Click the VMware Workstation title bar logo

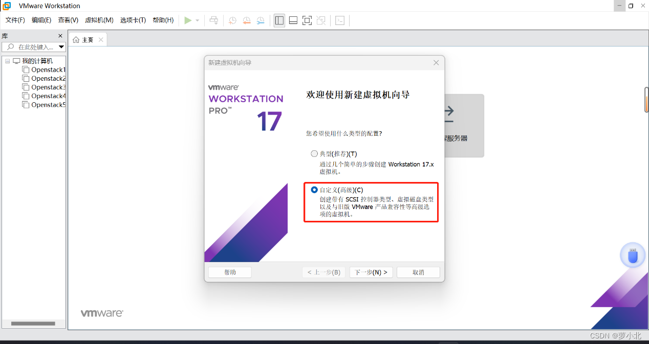point(7,6)
